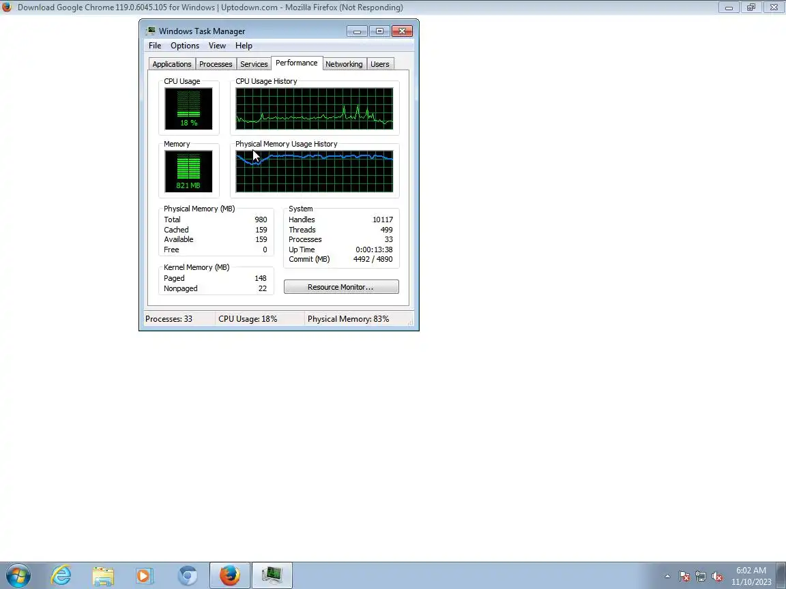Show hidden system tray icons arrow
This screenshot has width=786, height=589.
[x=667, y=577]
